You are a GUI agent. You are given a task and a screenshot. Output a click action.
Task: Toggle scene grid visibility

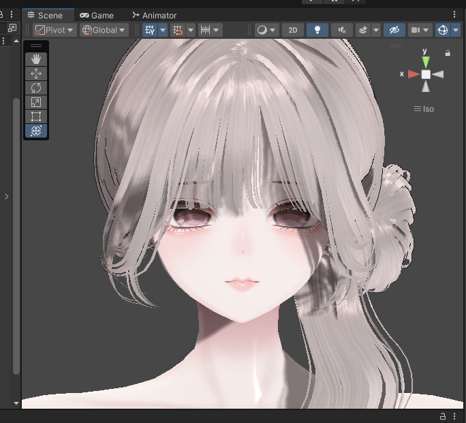pos(150,30)
